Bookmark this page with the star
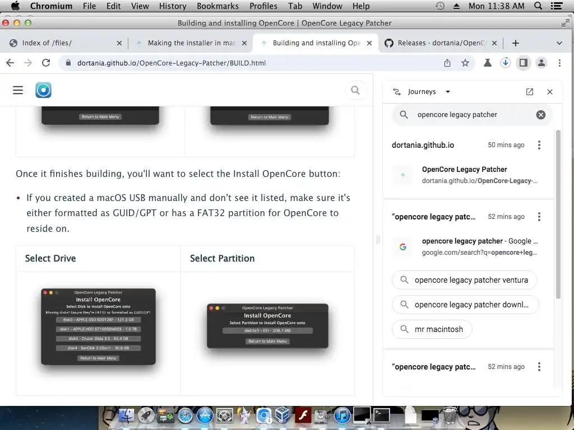Screen dimensions: 574x430 pyautogui.click(x=465, y=63)
